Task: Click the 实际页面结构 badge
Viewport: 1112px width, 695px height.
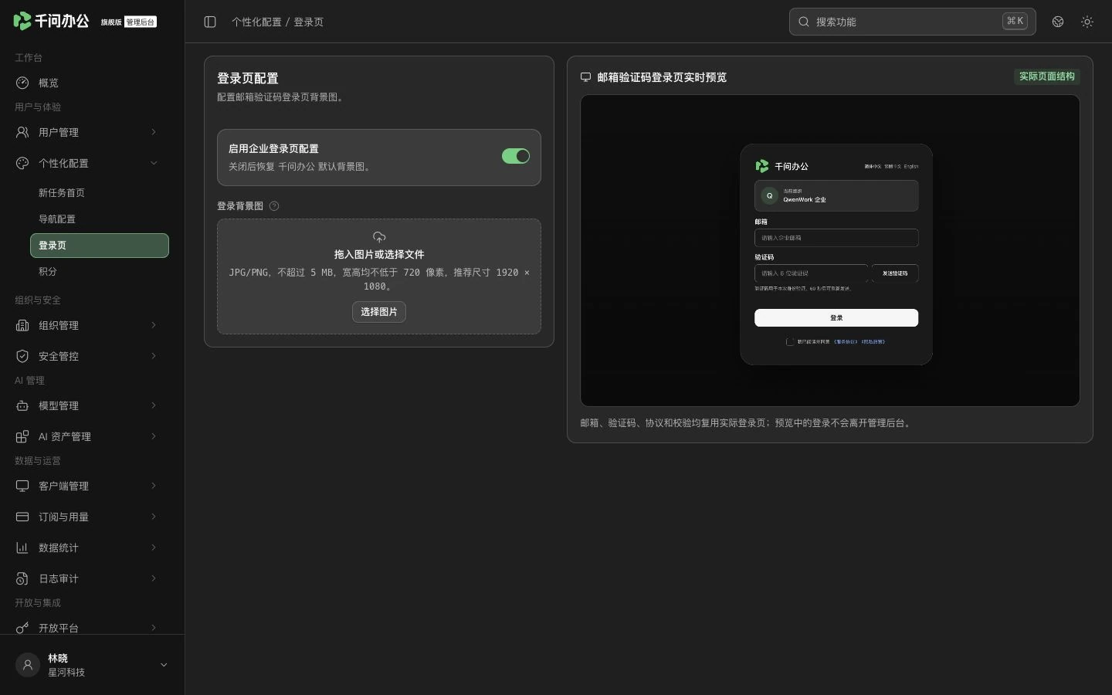Action: (1047, 76)
